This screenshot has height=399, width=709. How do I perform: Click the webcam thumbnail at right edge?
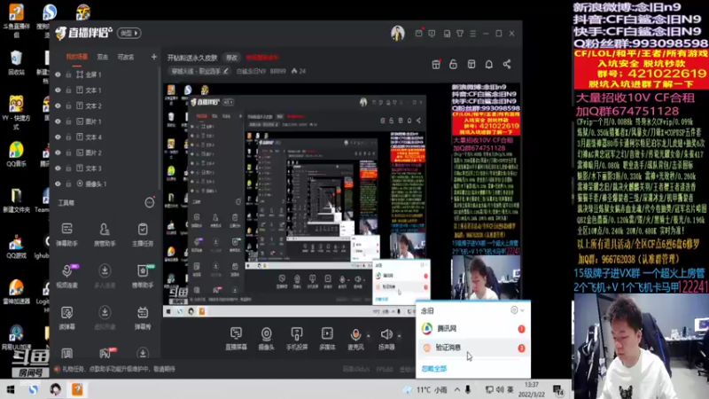640,346
